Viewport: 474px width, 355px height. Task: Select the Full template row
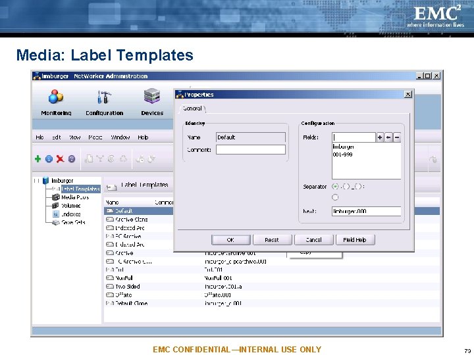click(272, 270)
